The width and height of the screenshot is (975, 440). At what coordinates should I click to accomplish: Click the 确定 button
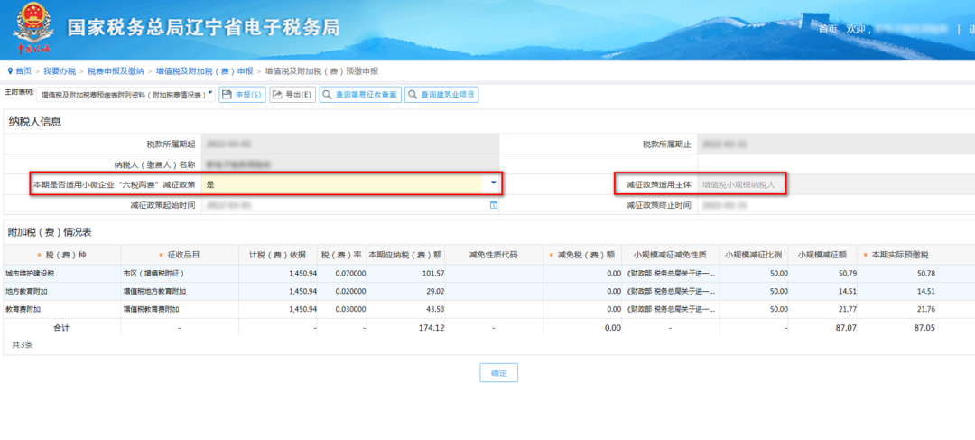click(x=498, y=373)
